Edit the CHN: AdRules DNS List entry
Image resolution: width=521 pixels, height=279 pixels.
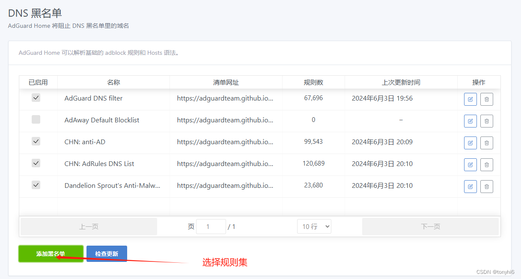(x=470, y=165)
